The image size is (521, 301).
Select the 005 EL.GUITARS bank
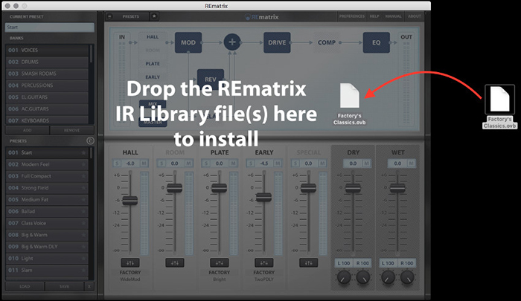coord(47,97)
